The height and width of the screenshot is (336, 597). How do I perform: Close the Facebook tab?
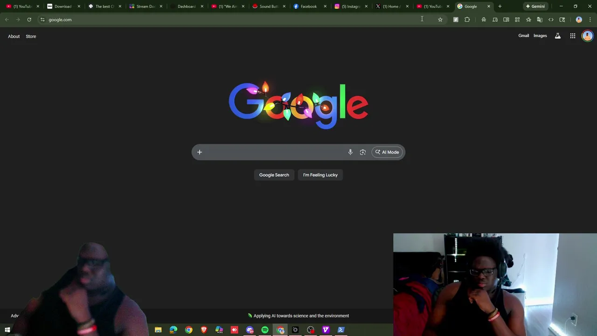tap(325, 7)
